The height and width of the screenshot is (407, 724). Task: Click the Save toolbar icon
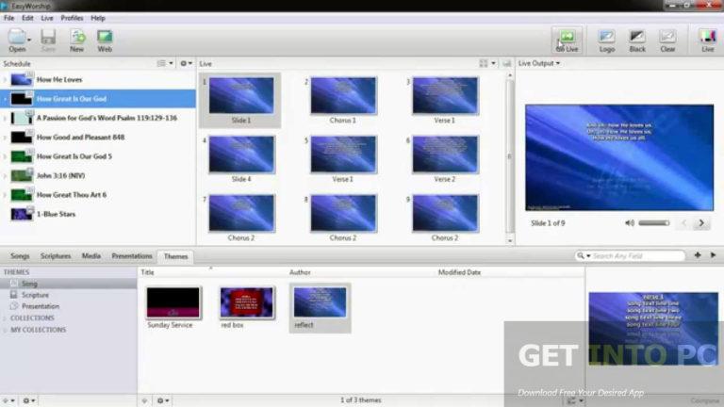pyautogui.click(x=48, y=37)
